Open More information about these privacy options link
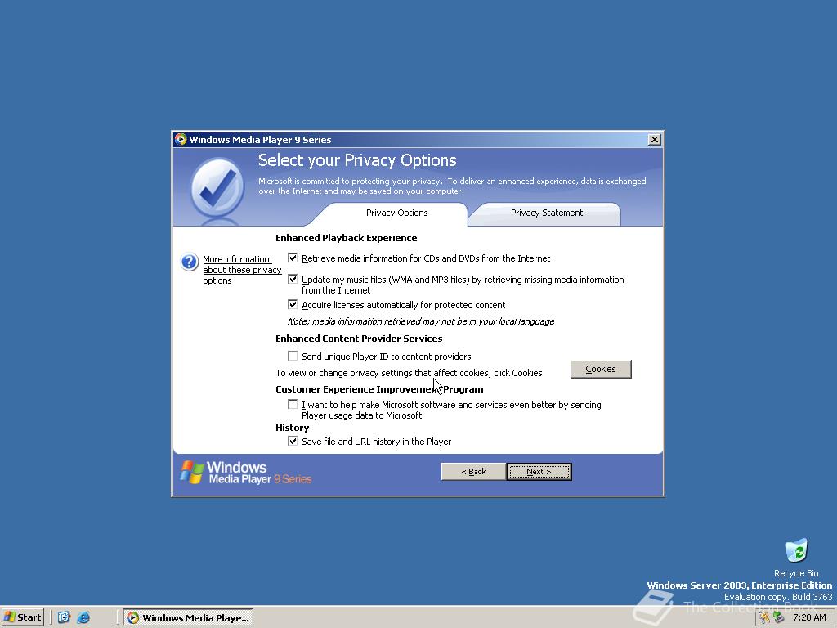Screen dimensions: 837x628 point(242,270)
